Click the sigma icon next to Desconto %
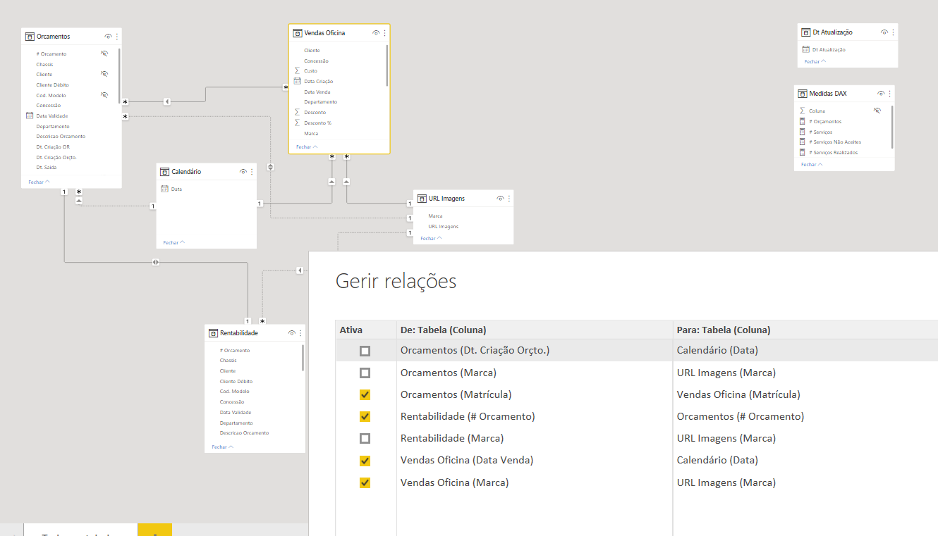Viewport: 938px width, 536px height. coord(298,123)
